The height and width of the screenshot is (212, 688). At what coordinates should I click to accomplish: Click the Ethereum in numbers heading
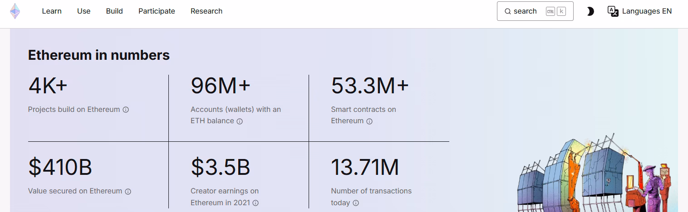[99, 55]
